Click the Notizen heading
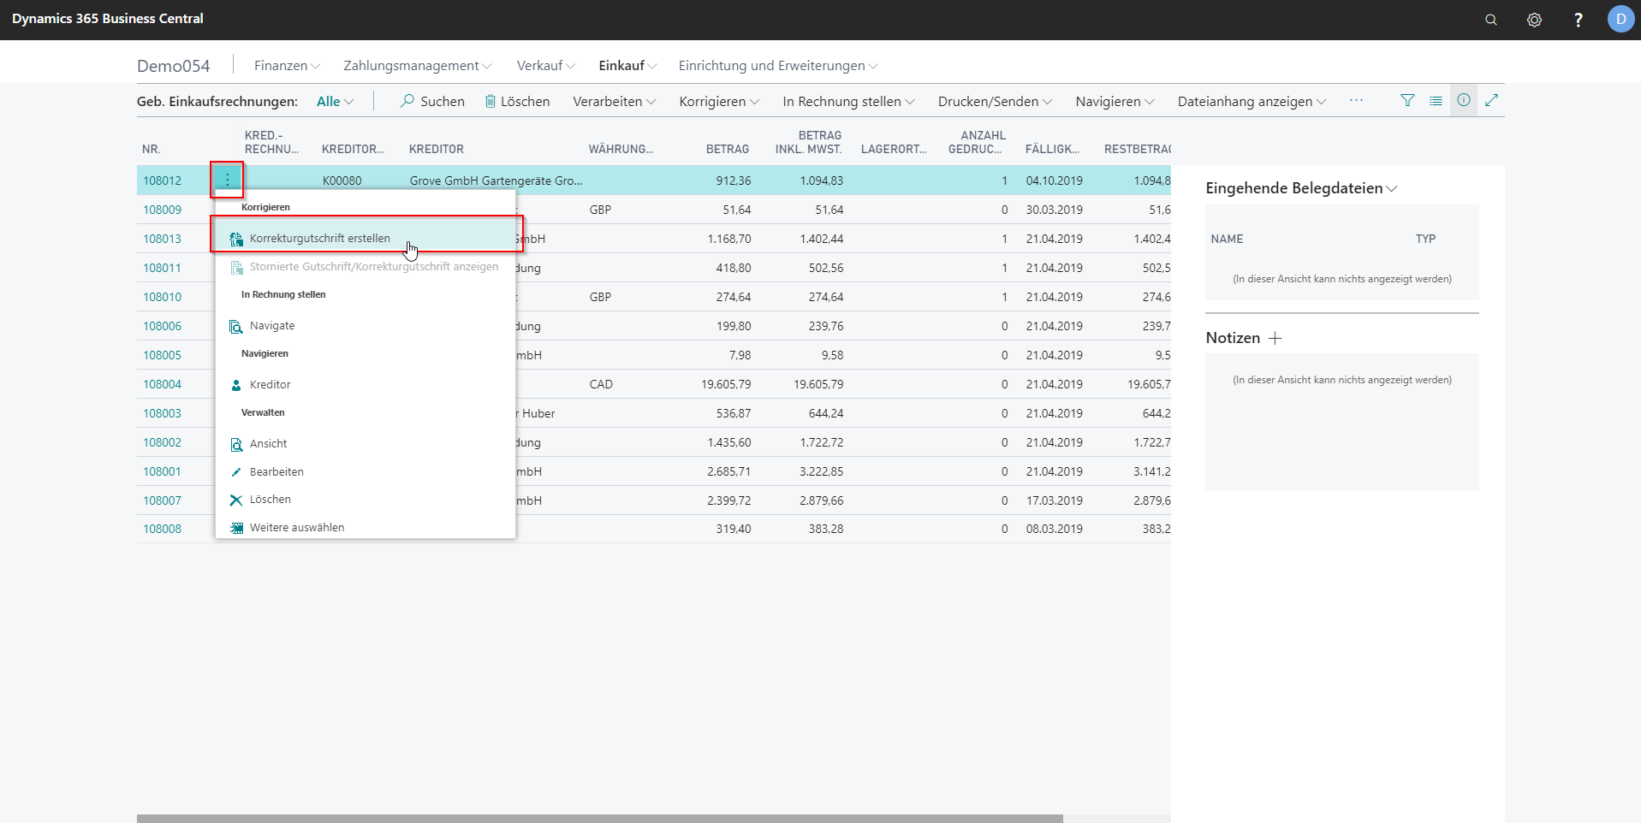This screenshot has width=1641, height=823. (1233, 338)
